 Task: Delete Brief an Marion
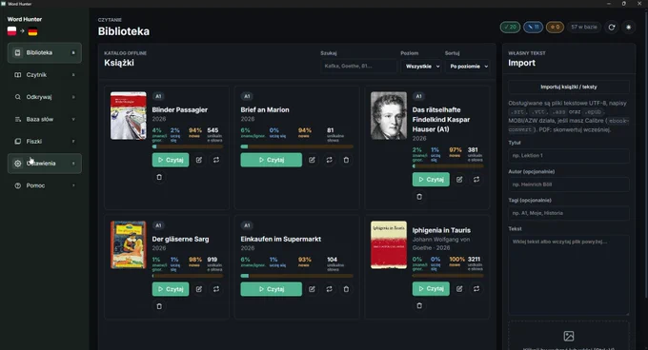(346, 160)
